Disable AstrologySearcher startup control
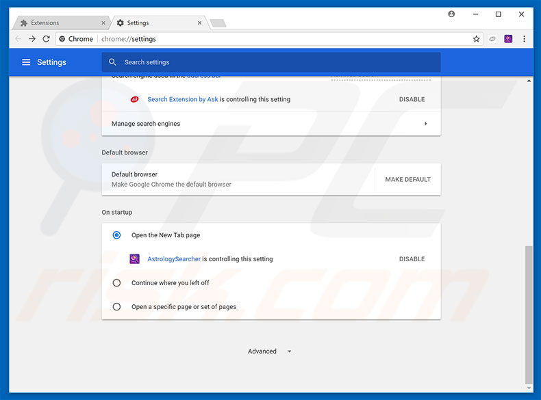 (x=412, y=258)
